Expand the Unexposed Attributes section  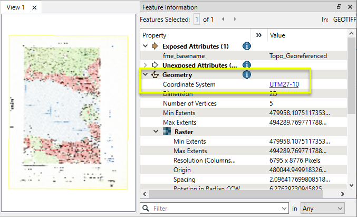(x=146, y=65)
